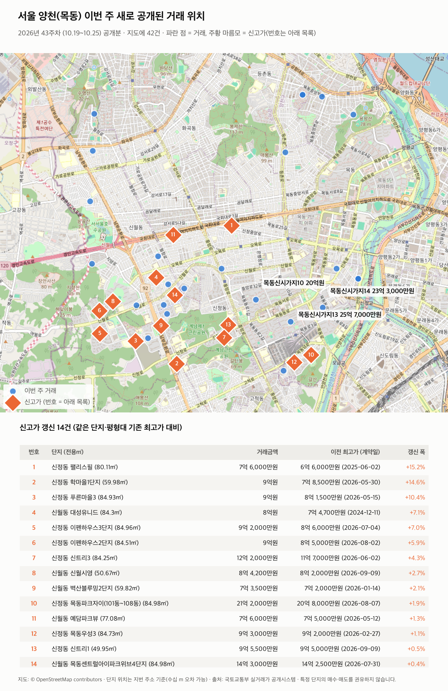This screenshot has height=691, width=448.
Task: Select 신정동 신트리3 (84.25㎡) row
Action: tap(224, 558)
